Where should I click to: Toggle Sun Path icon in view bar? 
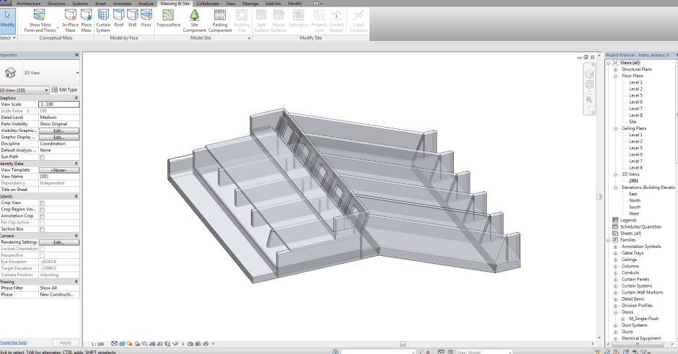129,344
